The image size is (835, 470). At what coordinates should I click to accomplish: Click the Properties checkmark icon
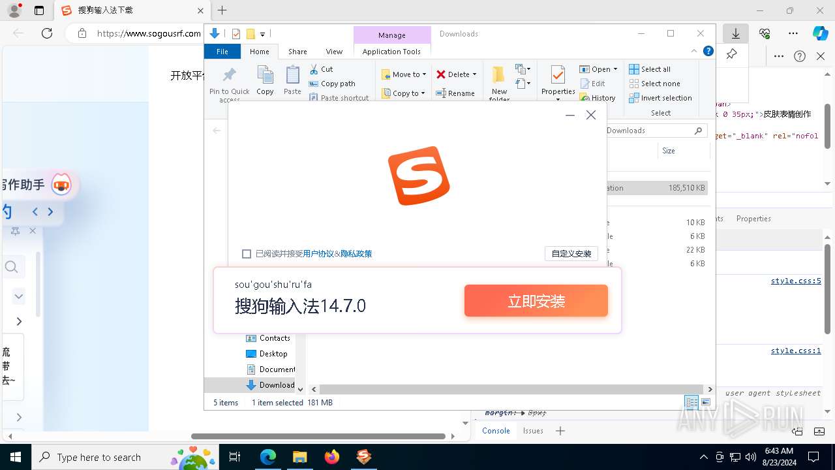558,75
